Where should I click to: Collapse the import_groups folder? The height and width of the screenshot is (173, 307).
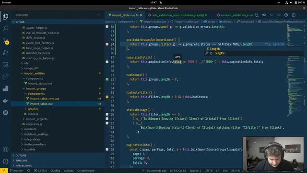point(58,88)
